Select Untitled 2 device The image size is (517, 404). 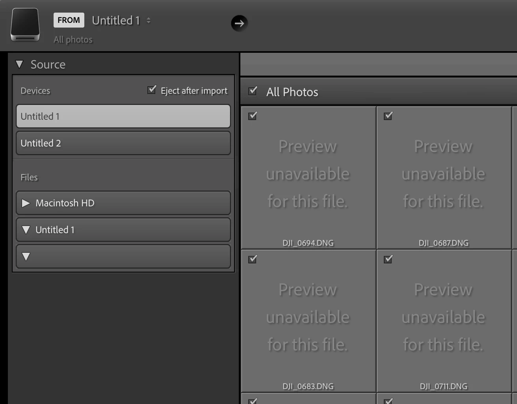click(123, 143)
